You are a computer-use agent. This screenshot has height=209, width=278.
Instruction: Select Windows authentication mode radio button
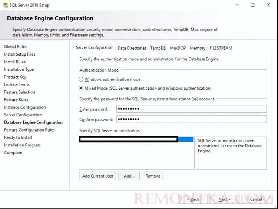(x=81, y=79)
